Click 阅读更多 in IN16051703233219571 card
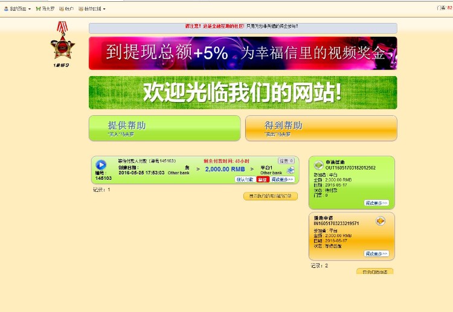This screenshot has height=312, width=453. pyautogui.click(x=376, y=253)
